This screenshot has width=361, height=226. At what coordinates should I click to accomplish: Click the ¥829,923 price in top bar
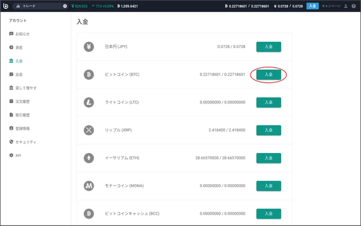click(79, 6)
